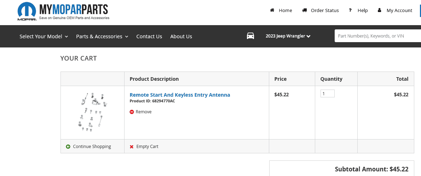Click Continue Shopping link
The width and height of the screenshot is (421, 176).
point(92,147)
